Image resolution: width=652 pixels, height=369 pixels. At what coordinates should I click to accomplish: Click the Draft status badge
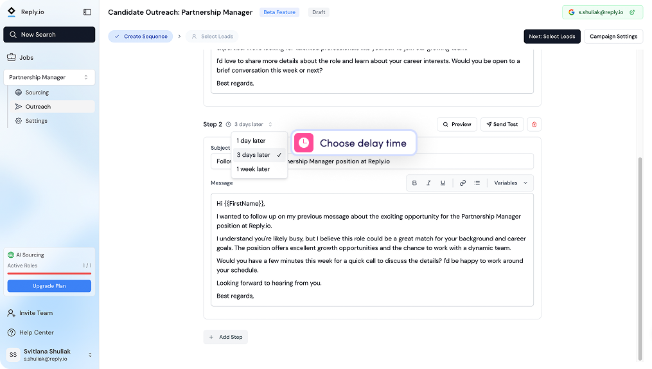pyautogui.click(x=319, y=12)
